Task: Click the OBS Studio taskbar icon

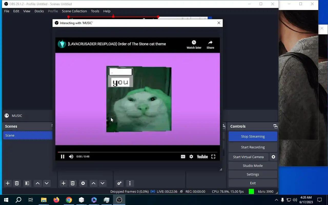Action: coord(119,200)
